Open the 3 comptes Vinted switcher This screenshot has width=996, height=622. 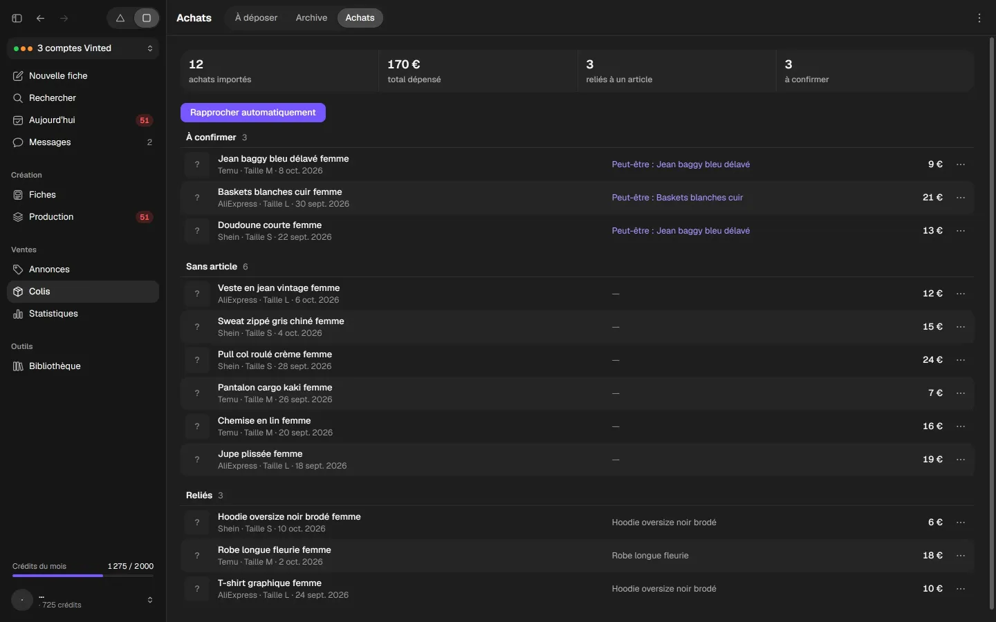click(x=83, y=48)
